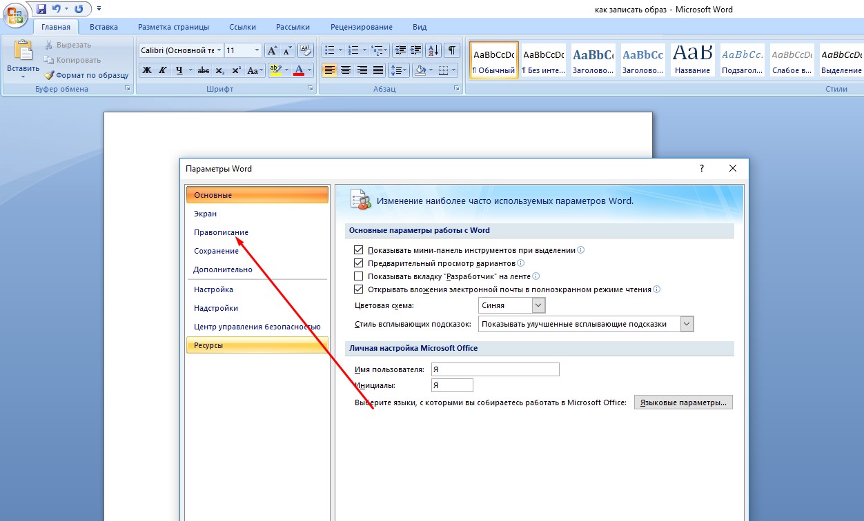
Task: Toggle mini toolbar on selection checkbox
Action: 358,250
